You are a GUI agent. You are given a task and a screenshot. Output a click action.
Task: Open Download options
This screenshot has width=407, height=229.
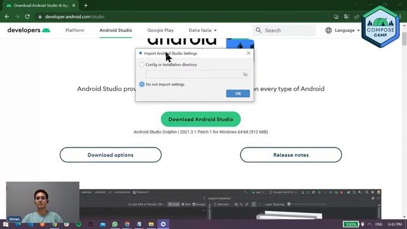pos(111,155)
